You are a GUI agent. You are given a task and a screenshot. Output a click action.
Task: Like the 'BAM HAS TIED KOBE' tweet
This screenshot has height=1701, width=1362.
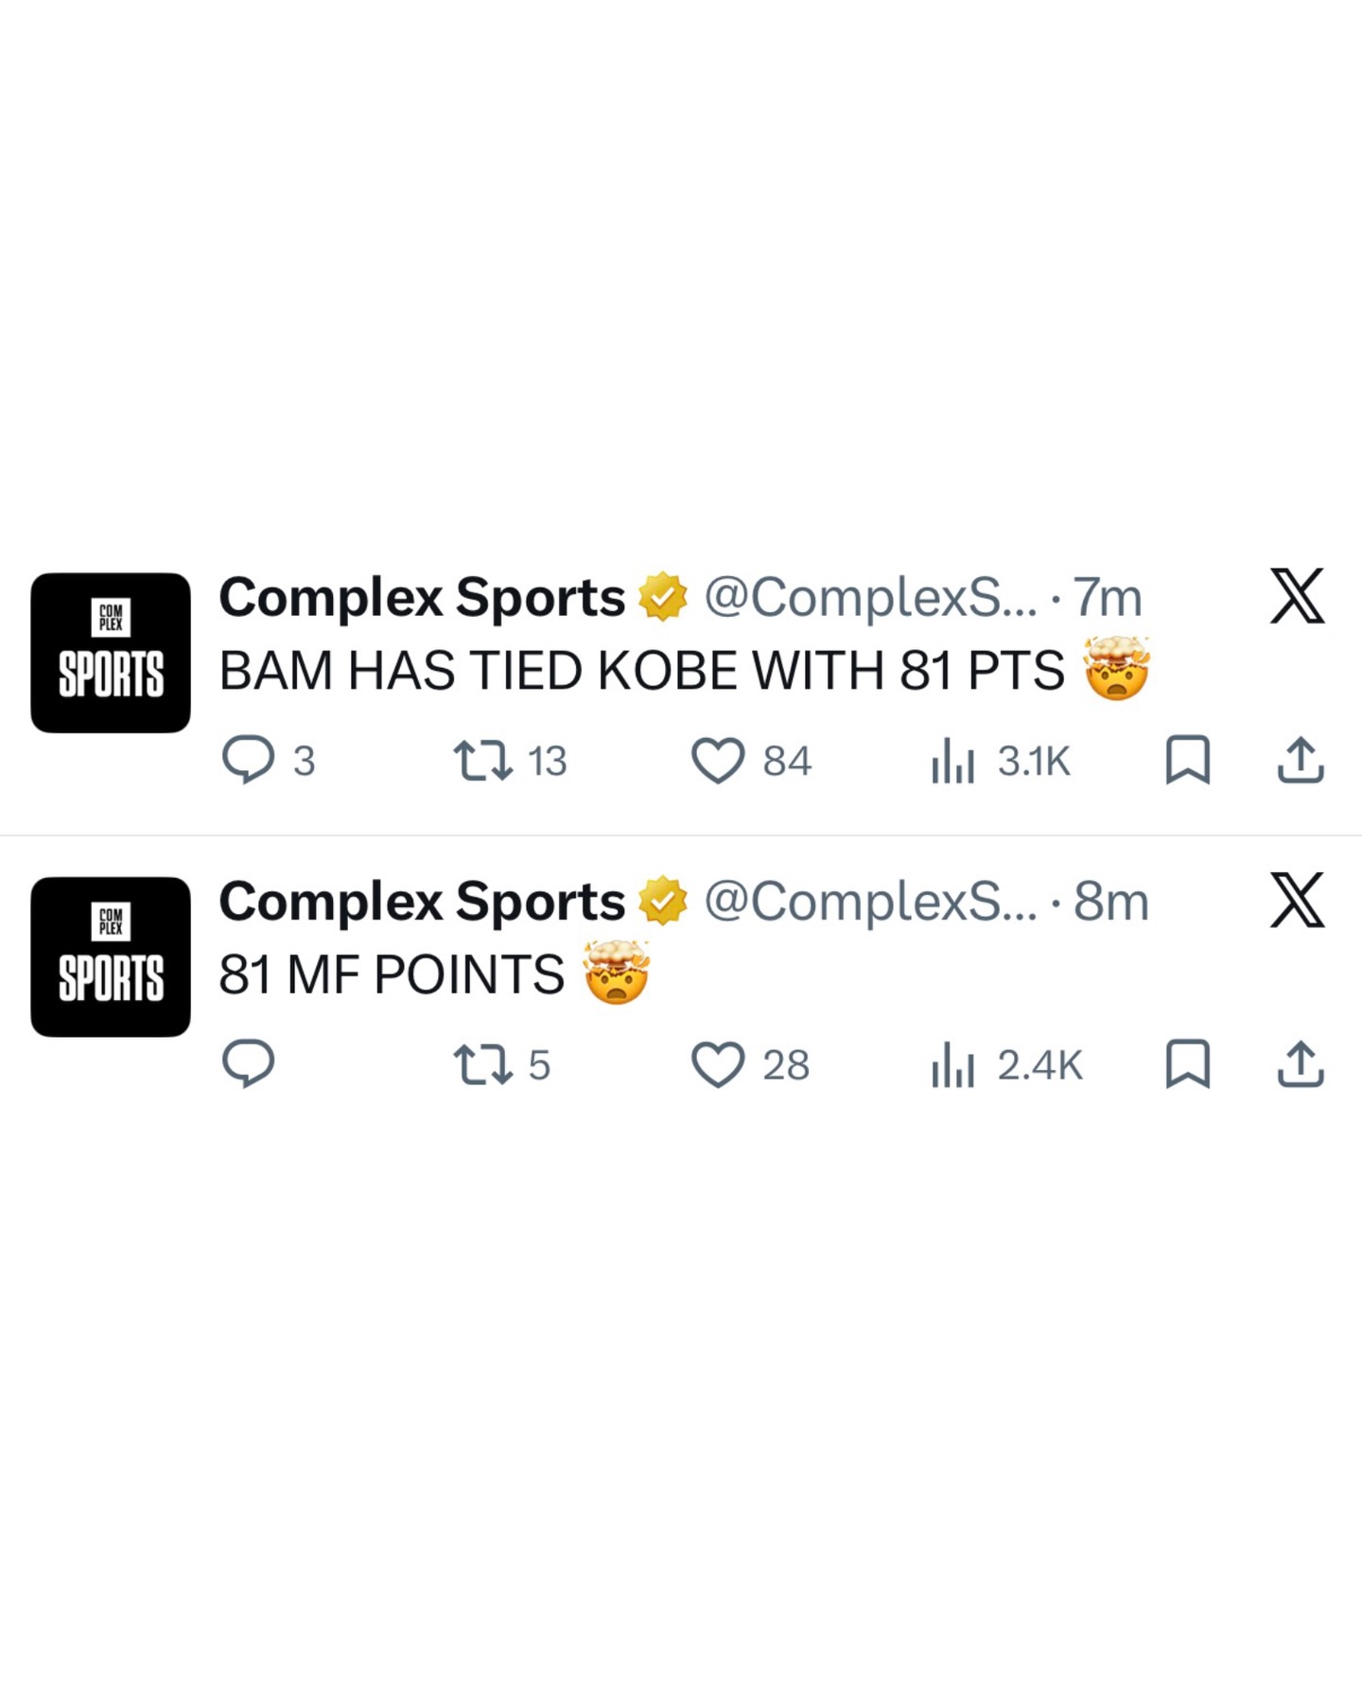(718, 761)
